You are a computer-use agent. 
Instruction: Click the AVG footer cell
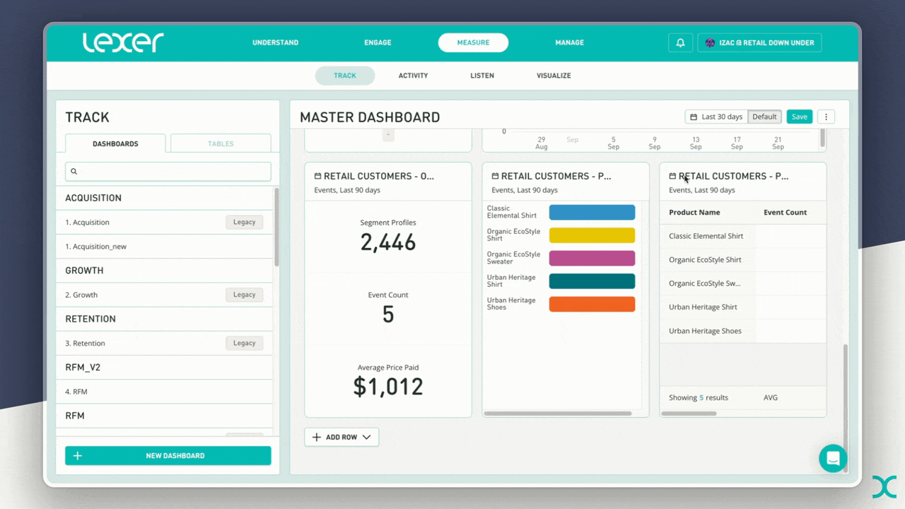click(771, 397)
